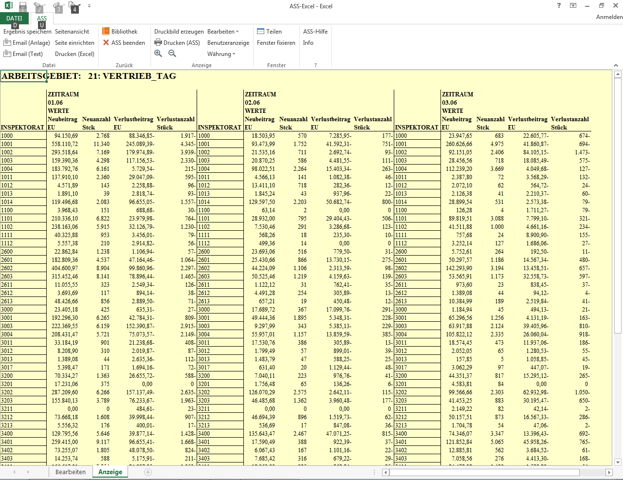Zoom out with the magnifier minus
623x480 pixels.
[172, 54]
